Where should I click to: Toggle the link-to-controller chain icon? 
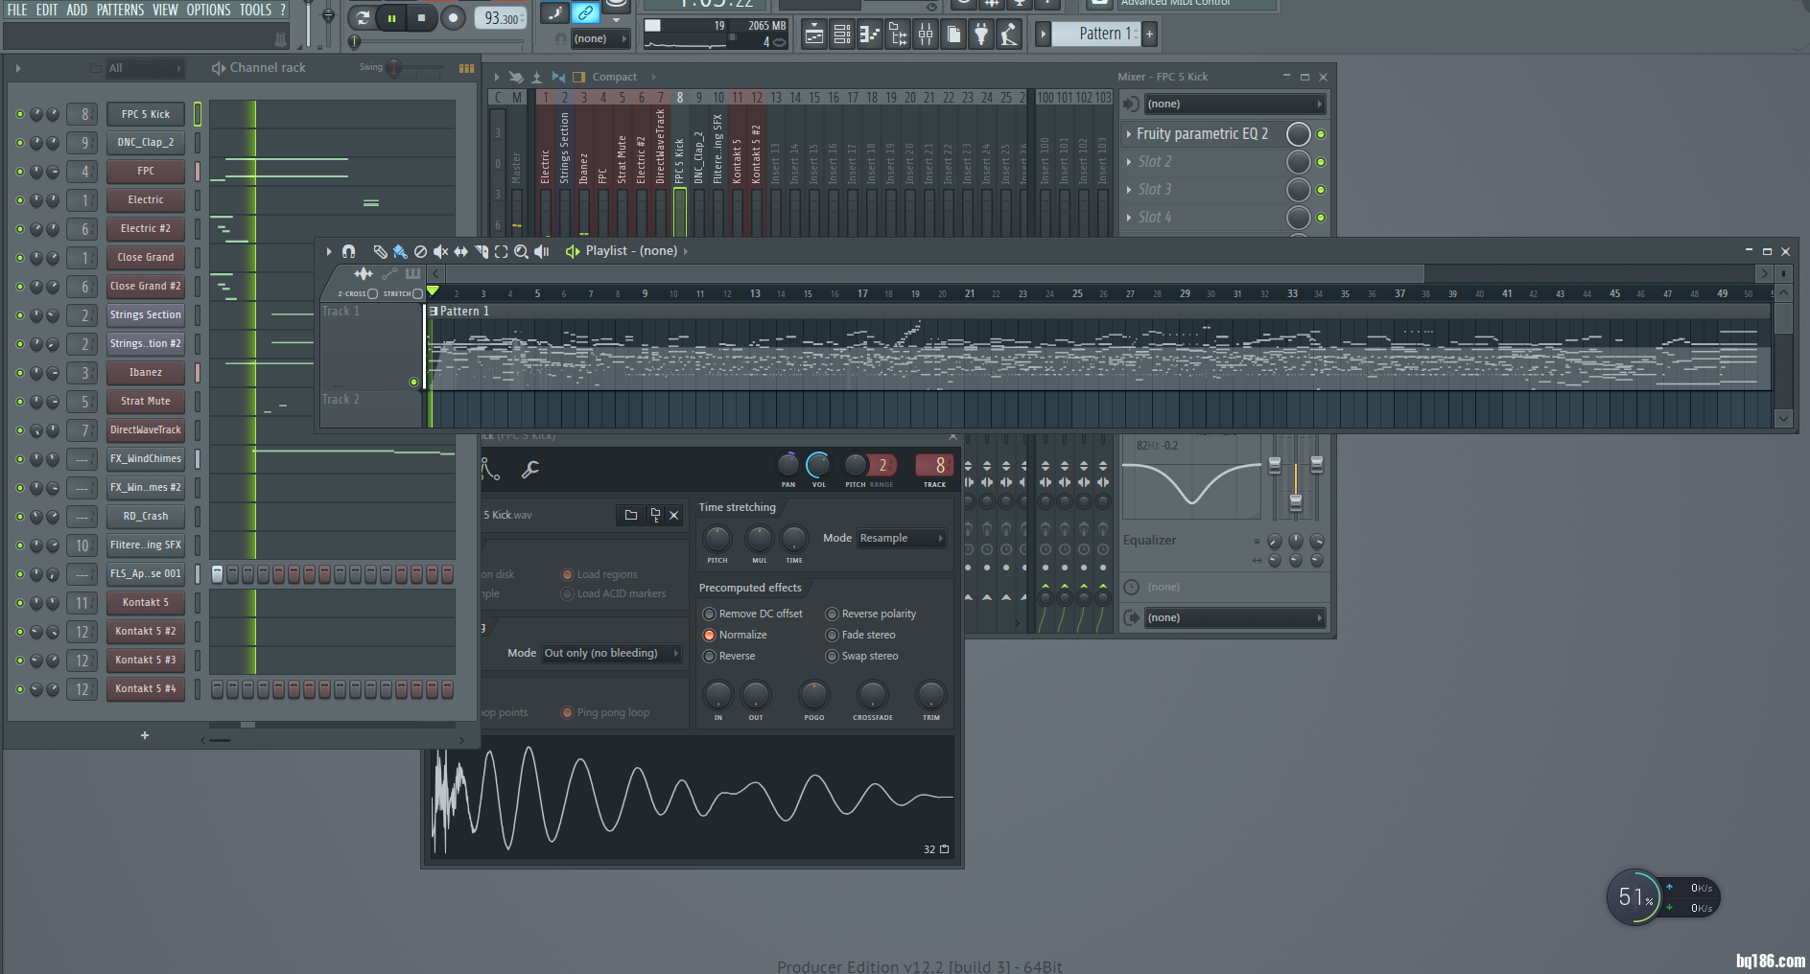coord(584,12)
